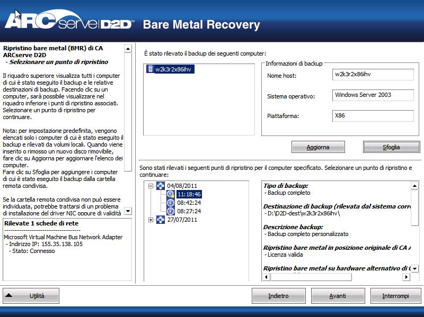Click the 'Informazioni di backup' group label
Viewport: 424px width, 317px height.
(x=294, y=64)
